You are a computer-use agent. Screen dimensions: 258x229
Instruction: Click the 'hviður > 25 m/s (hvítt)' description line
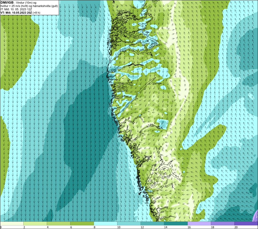click(29, 6)
